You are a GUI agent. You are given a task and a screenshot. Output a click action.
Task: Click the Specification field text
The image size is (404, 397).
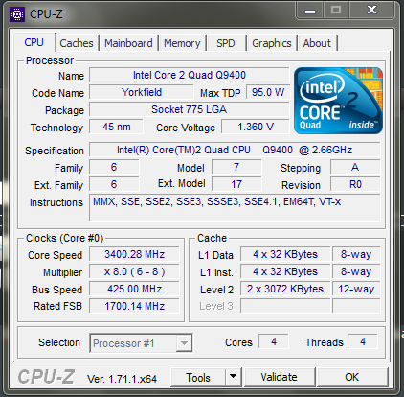point(235,150)
